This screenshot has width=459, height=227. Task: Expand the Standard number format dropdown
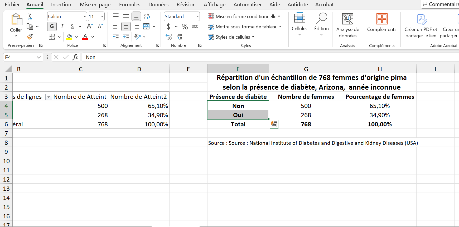pyautogui.click(x=197, y=17)
